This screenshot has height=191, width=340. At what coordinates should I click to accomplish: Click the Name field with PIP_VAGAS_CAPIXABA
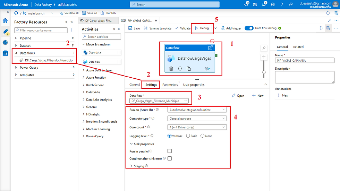[x=305, y=60]
